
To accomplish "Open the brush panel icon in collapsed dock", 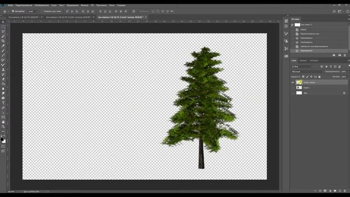I will pos(286,33).
